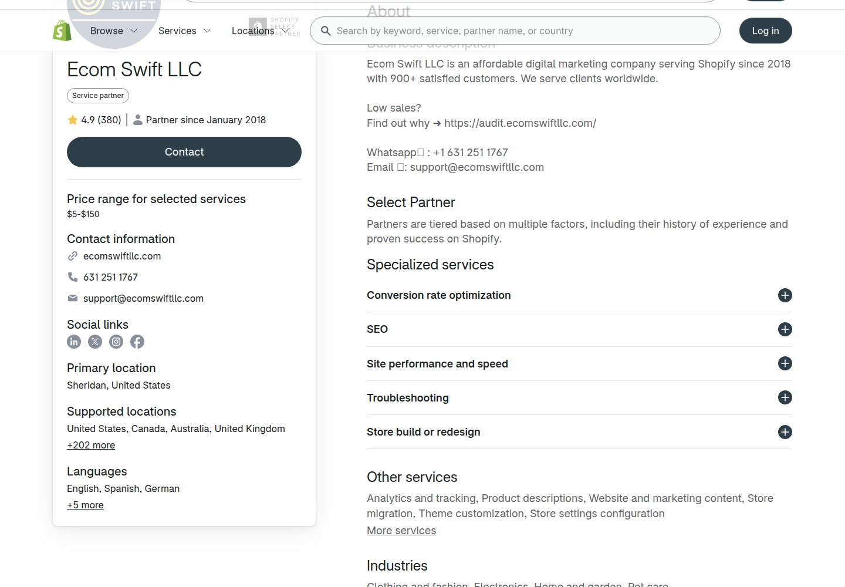Expand the Troubleshooting section
This screenshot has width=845, height=587.
click(785, 397)
